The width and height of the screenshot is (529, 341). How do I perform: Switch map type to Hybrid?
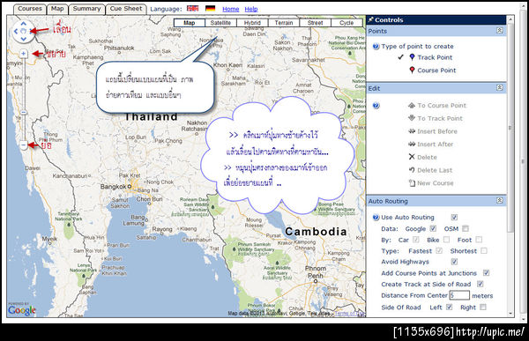pos(252,23)
